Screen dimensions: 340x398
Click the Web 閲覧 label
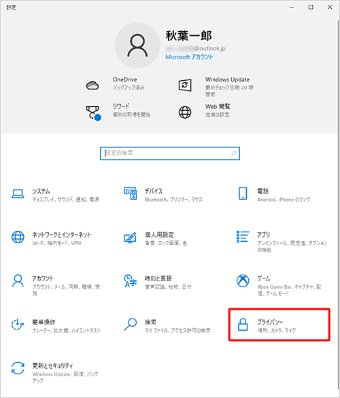[x=218, y=106]
